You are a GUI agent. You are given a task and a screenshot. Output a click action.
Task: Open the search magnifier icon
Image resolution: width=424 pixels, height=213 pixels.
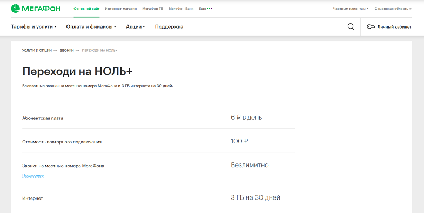[351, 26]
